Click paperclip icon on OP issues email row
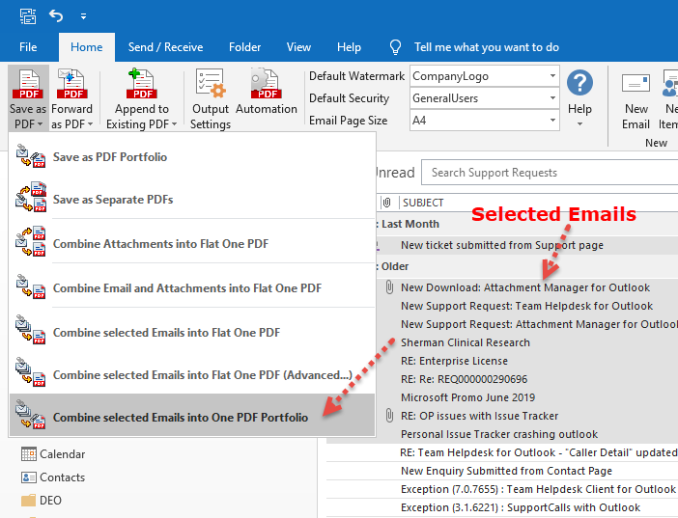The height and width of the screenshot is (518, 678). [389, 416]
